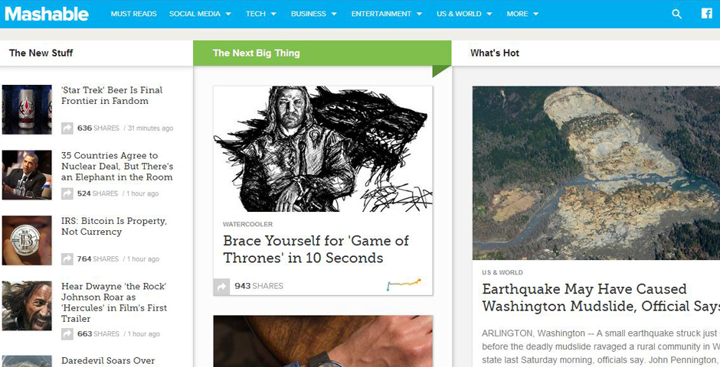The height and width of the screenshot is (367, 720).
Task: Open the Ned Stark sketch image
Action: pyautogui.click(x=322, y=149)
